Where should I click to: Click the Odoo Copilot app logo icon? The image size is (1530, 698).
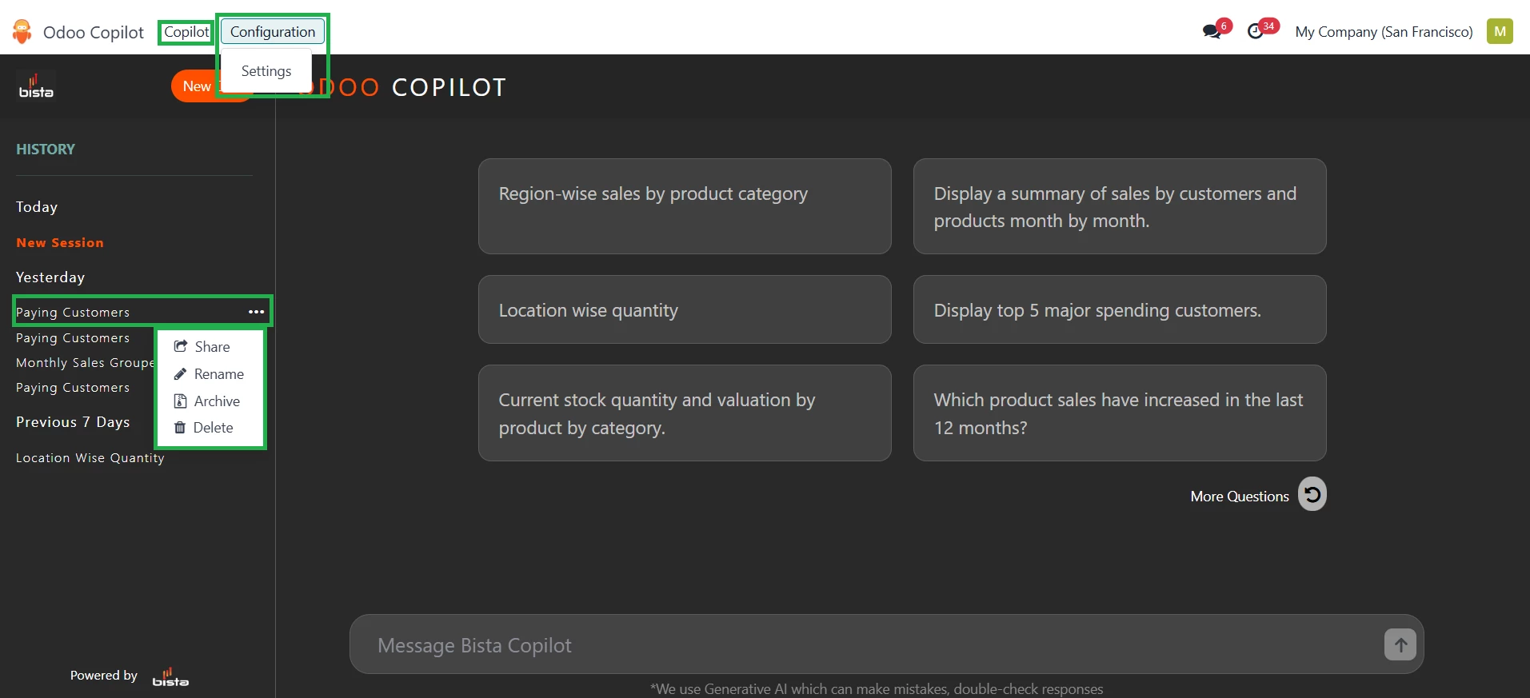tap(22, 32)
